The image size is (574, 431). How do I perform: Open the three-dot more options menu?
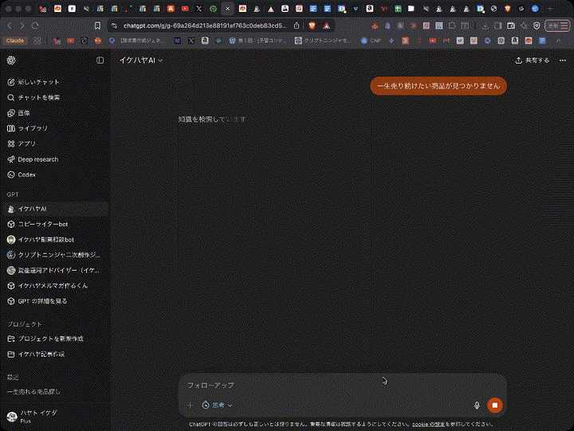561,60
